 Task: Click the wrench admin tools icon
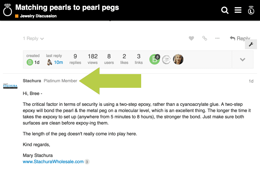(251, 45)
